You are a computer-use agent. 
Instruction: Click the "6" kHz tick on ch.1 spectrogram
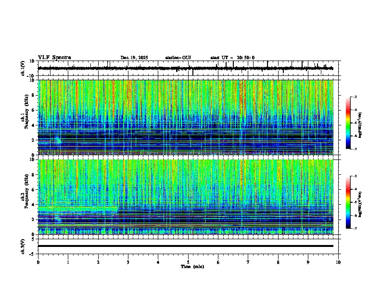pos(34,110)
